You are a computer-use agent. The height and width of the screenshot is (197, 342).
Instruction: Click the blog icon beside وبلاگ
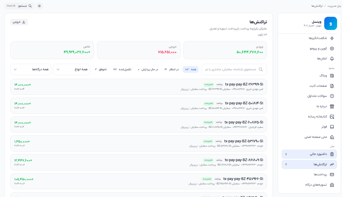pos(332,76)
